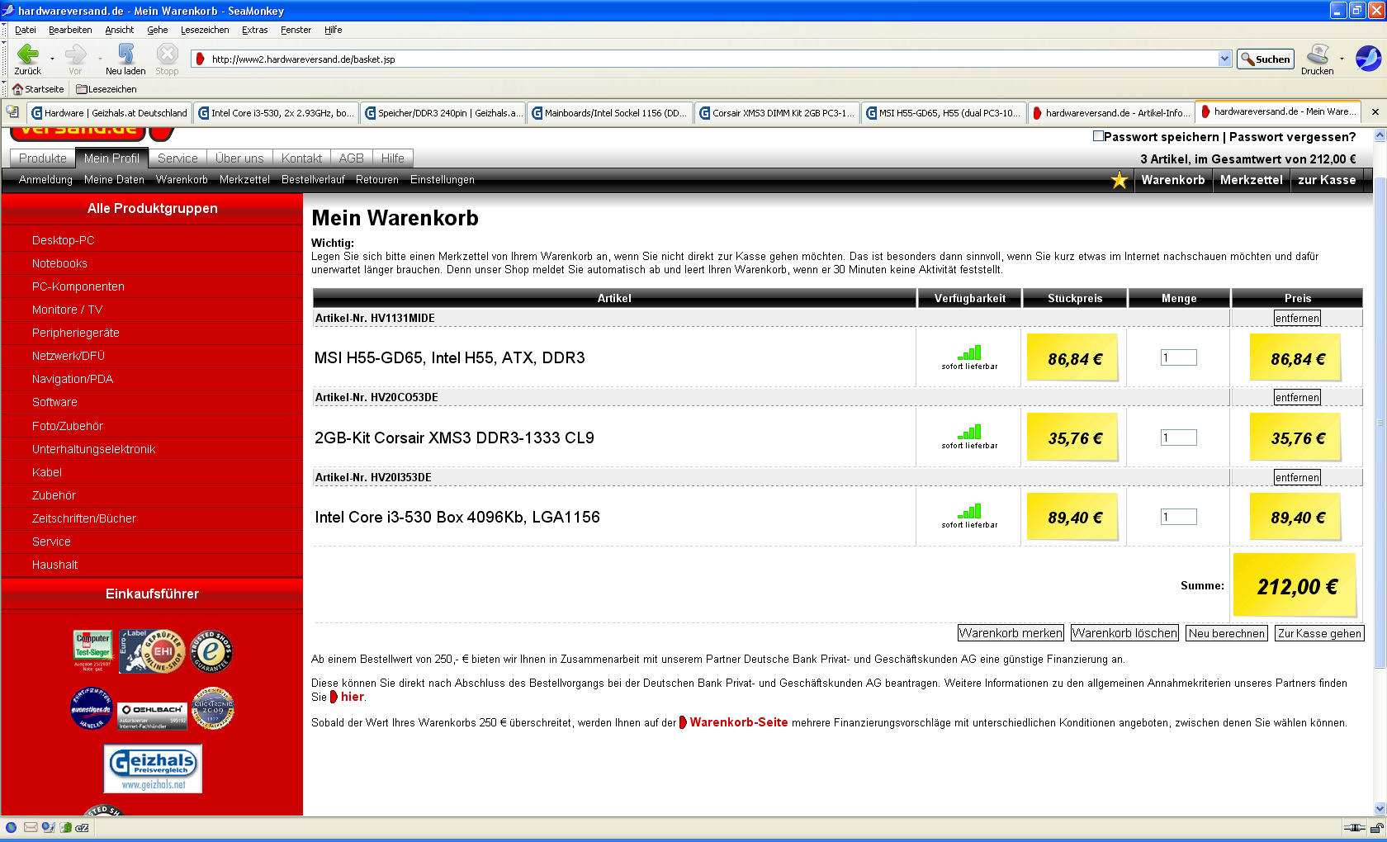This screenshot has width=1387, height=842.
Task: Reload the page with Neu laden
Action: coord(125,59)
